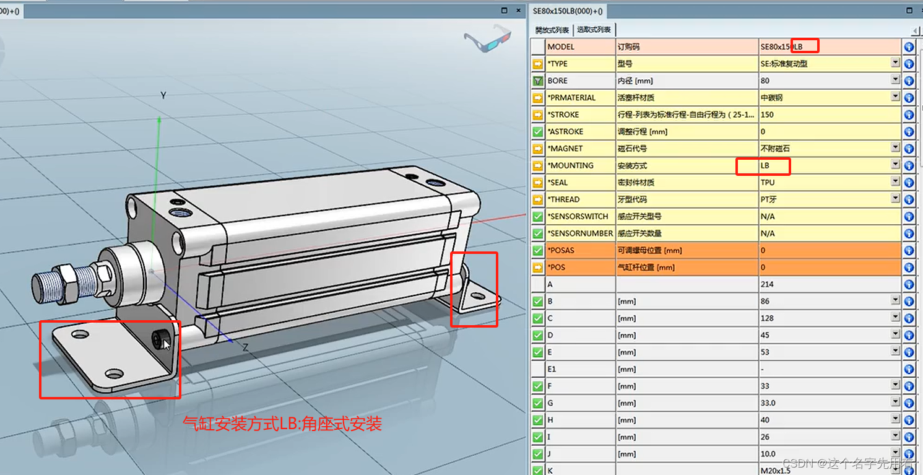The width and height of the screenshot is (923, 475).
Task: Toggle green check for ASTROKE row
Action: pyautogui.click(x=537, y=131)
